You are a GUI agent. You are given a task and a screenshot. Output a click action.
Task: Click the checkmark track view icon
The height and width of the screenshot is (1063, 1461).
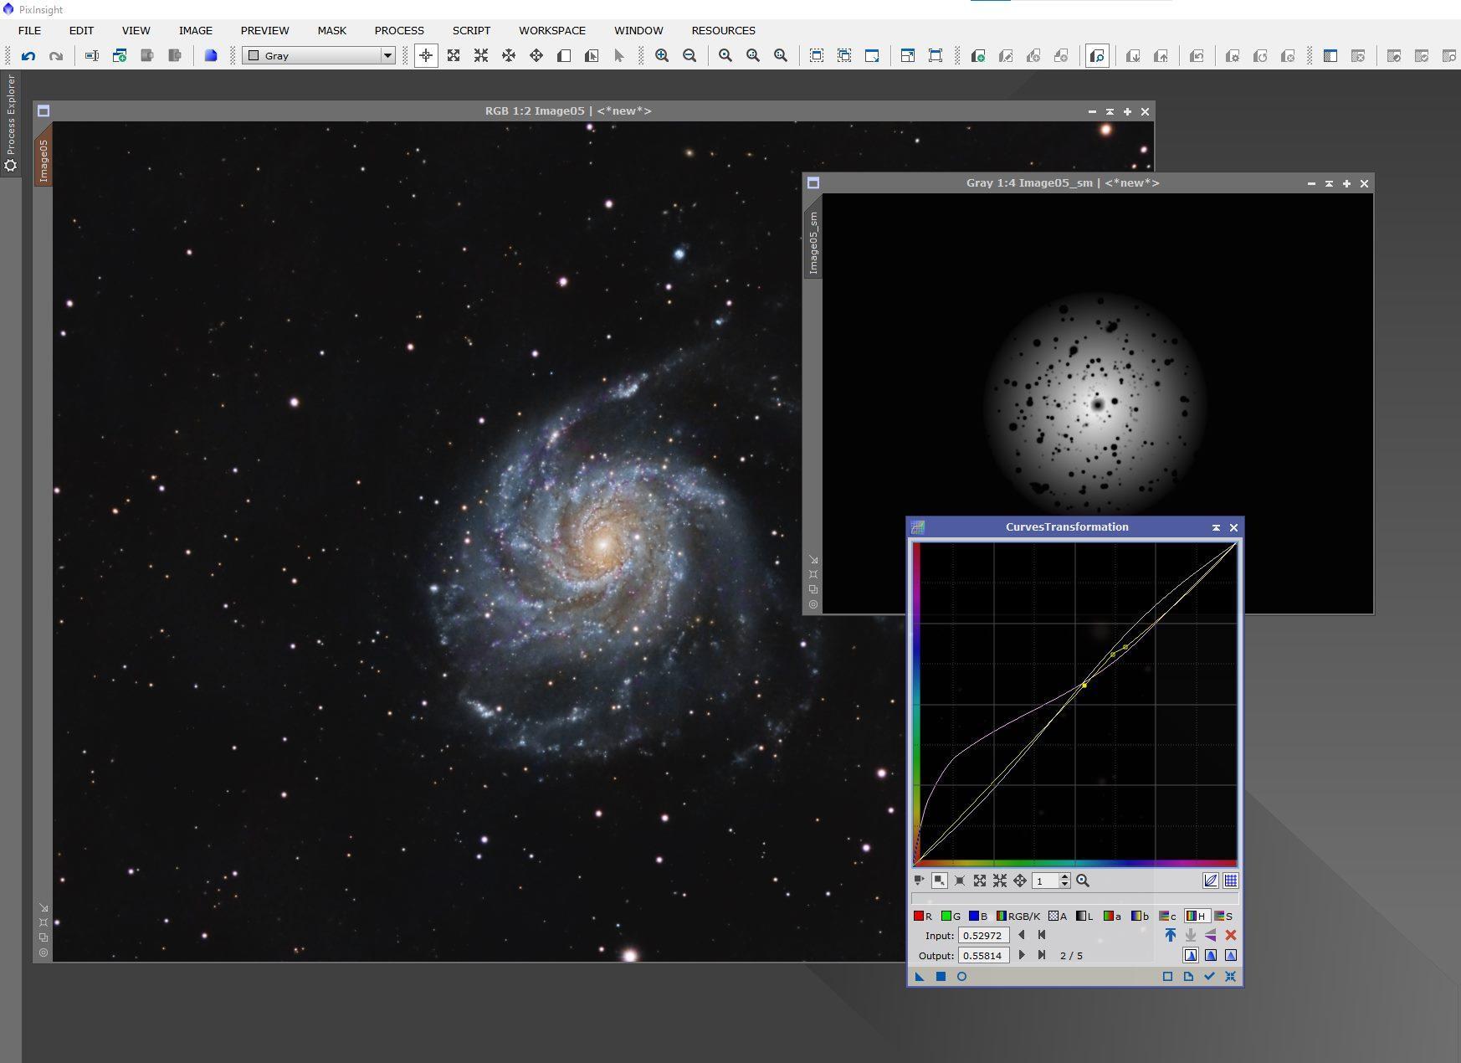tap(1210, 977)
